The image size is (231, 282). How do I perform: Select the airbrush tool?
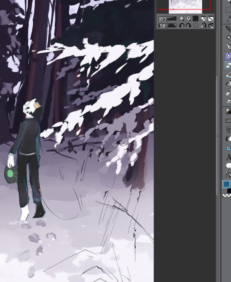[x=228, y=74]
